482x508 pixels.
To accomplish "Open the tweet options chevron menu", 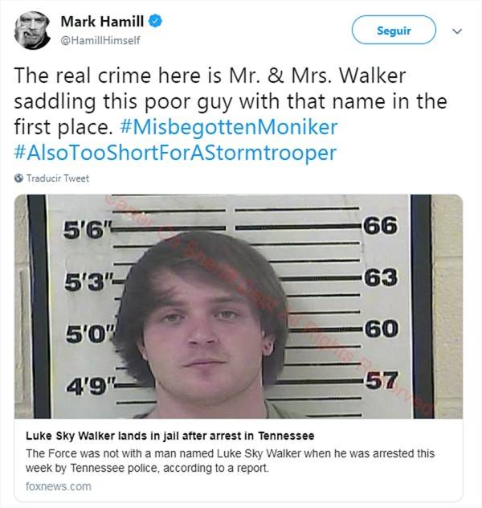I will point(457,31).
